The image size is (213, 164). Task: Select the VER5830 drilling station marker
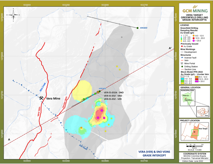coord(137,28)
